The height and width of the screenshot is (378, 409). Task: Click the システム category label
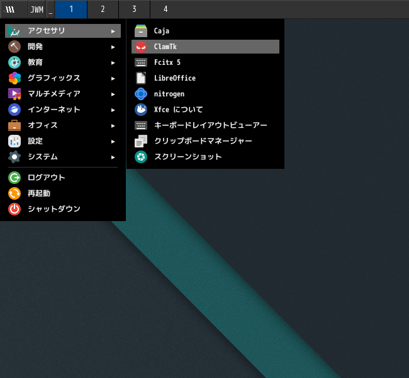tap(43, 157)
